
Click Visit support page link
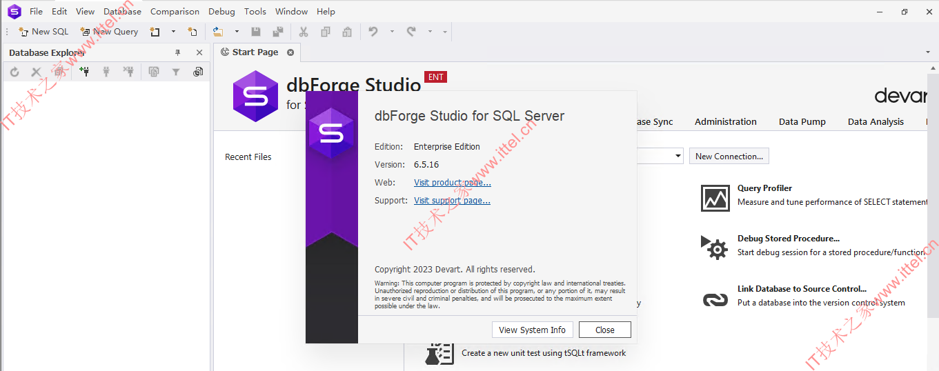pos(452,201)
